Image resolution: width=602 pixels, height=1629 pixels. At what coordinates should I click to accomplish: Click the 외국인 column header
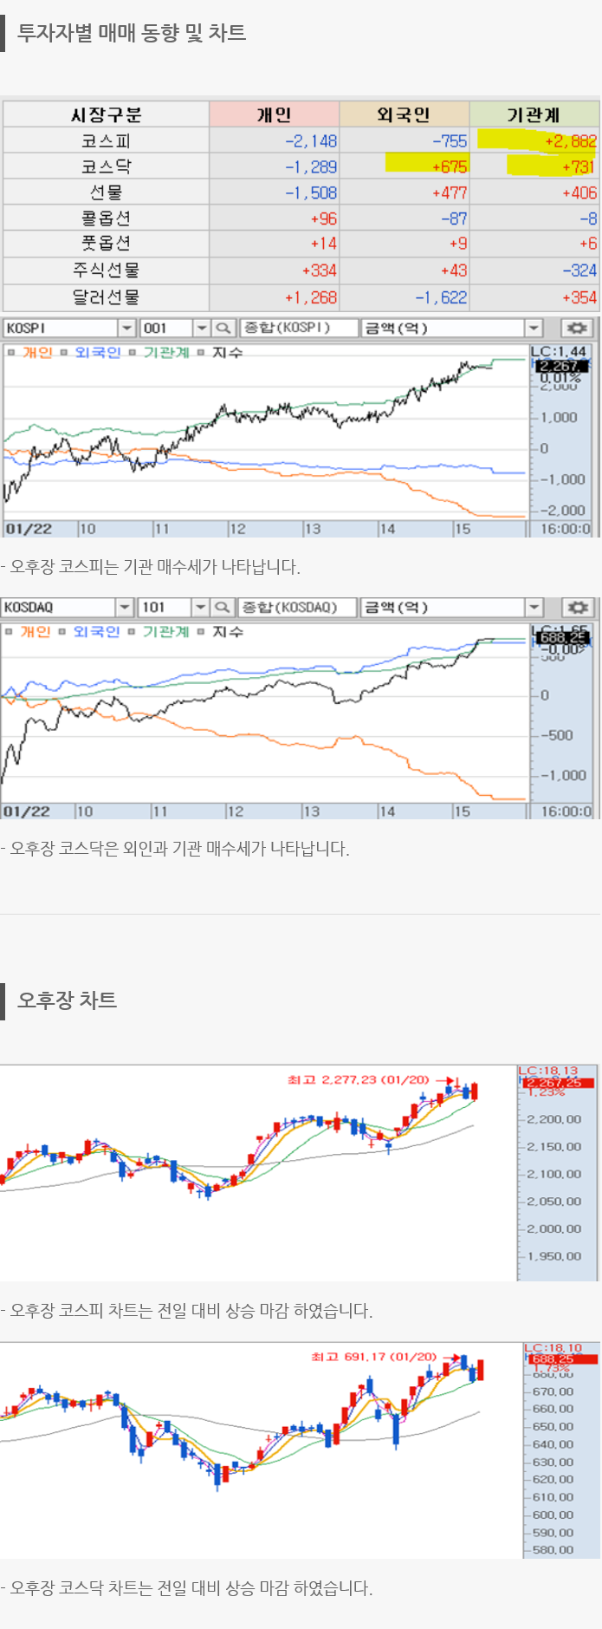point(404,114)
